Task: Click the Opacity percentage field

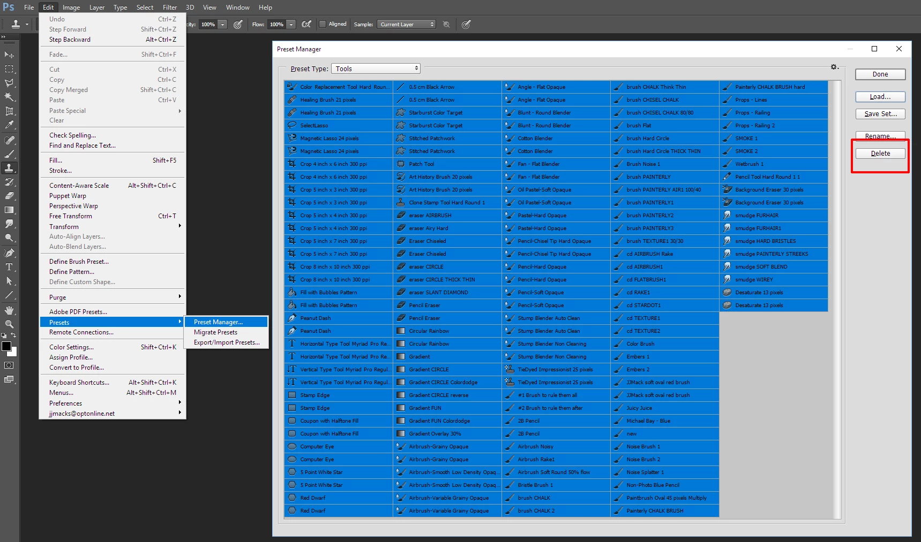Action: (208, 24)
